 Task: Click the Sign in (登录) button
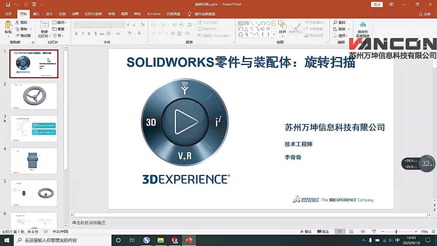(x=377, y=4)
